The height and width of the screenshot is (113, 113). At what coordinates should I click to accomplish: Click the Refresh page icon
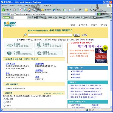click(25, 10)
